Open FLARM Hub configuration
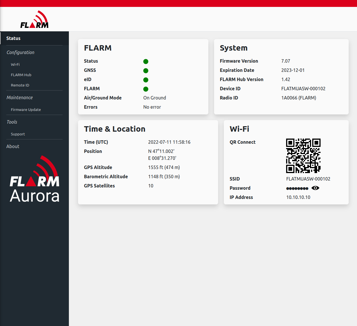This screenshot has width=357, height=326. coord(21,75)
